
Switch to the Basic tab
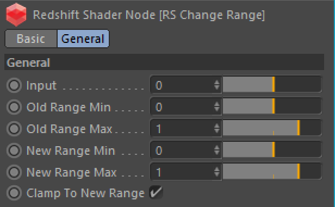point(31,39)
